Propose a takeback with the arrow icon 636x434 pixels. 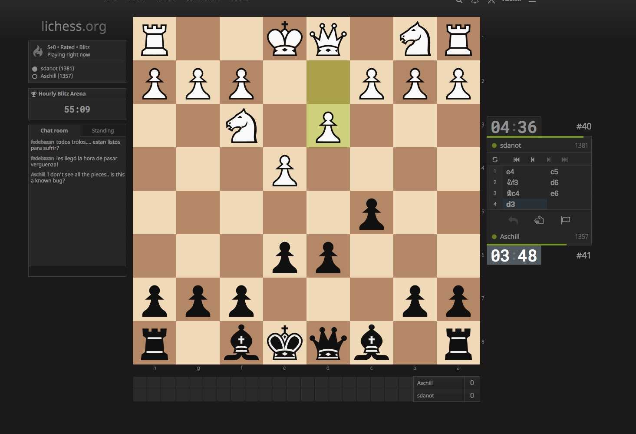(513, 220)
